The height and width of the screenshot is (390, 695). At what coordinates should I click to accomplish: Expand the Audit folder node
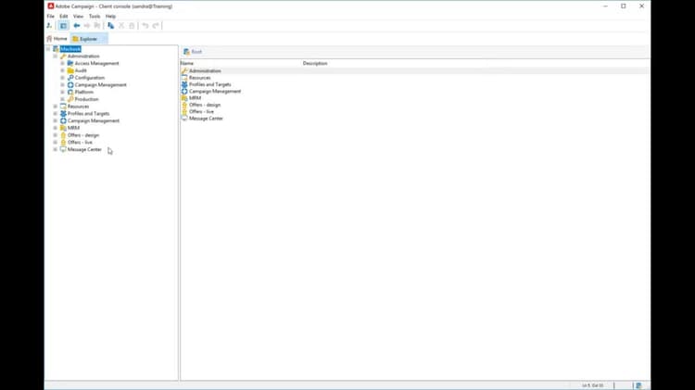(62, 70)
